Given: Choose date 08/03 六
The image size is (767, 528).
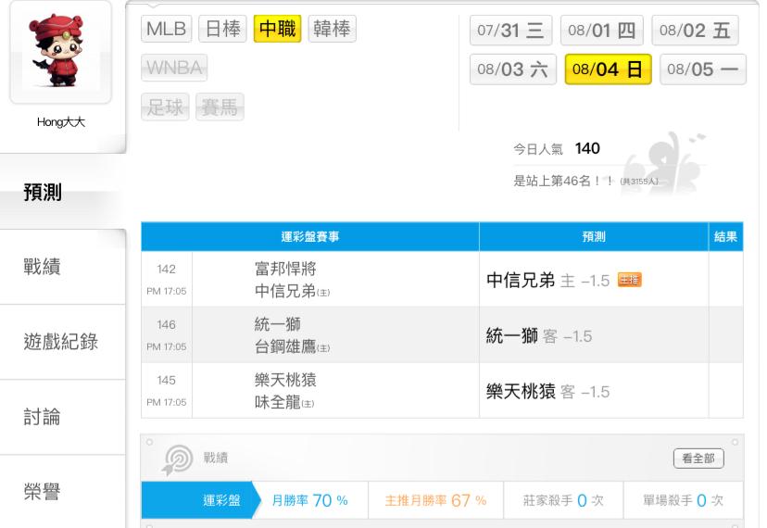Looking at the screenshot, I should (512, 69).
